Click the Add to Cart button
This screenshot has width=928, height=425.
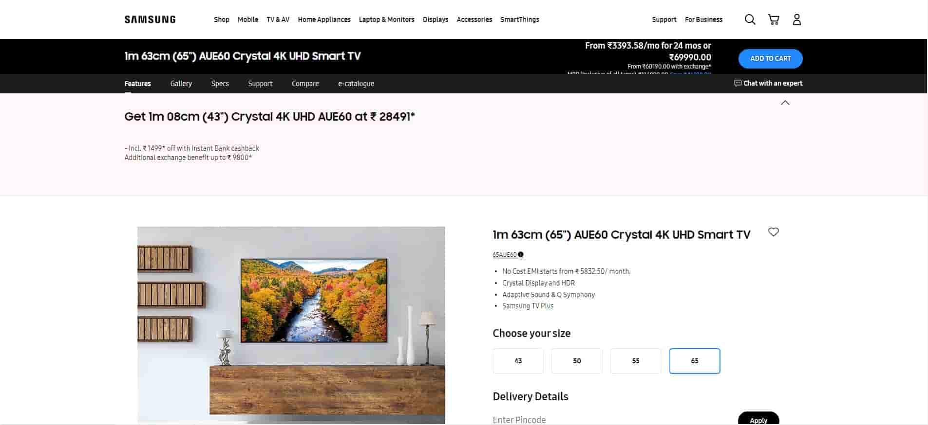(x=770, y=58)
